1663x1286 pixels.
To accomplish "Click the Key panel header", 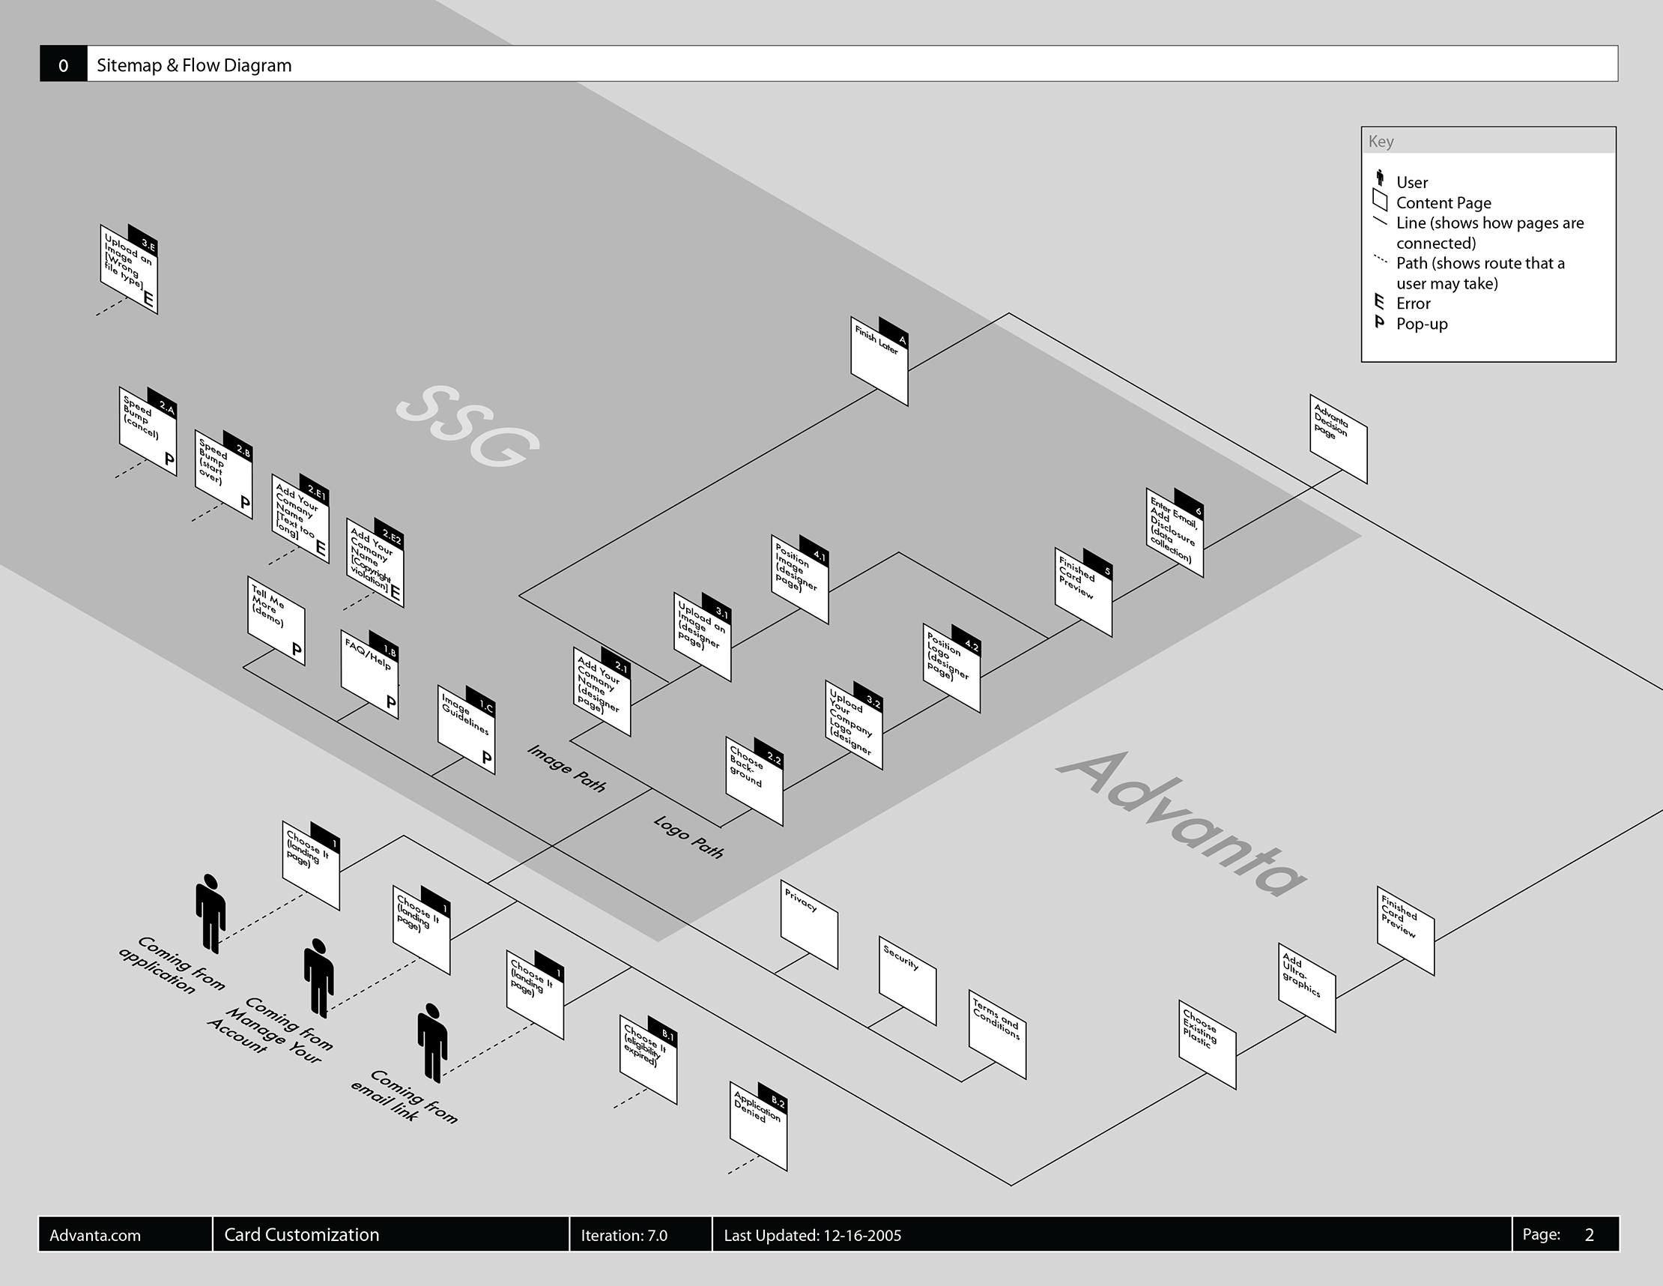I will (1488, 141).
